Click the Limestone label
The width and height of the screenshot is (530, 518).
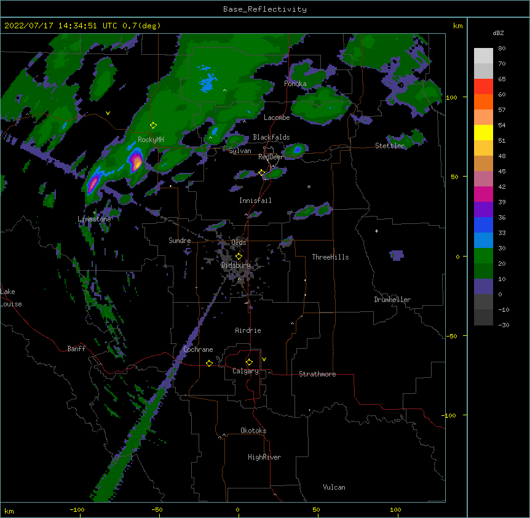94,219
